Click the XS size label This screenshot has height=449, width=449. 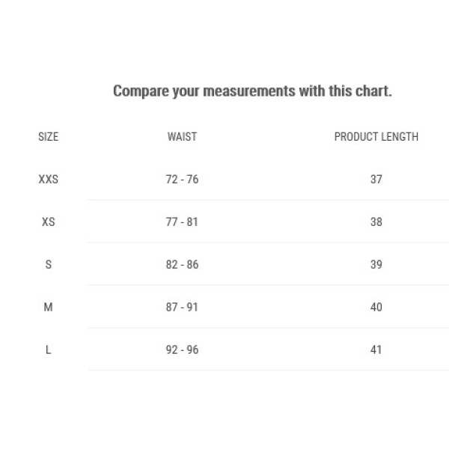point(49,222)
